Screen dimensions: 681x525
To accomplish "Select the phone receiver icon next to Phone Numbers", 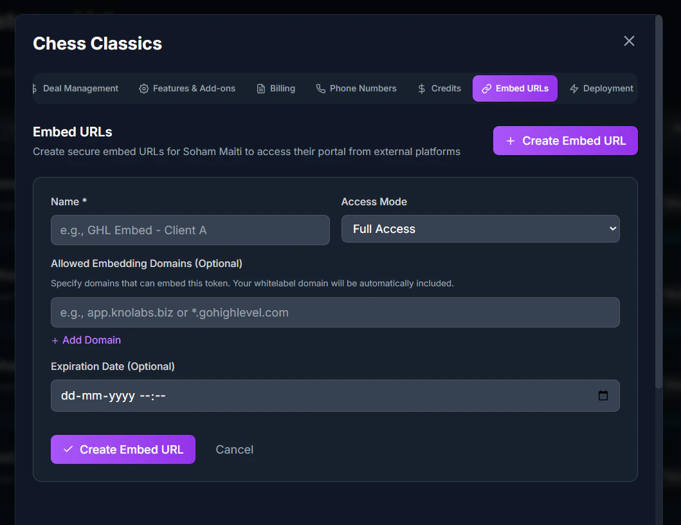I will (x=320, y=88).
